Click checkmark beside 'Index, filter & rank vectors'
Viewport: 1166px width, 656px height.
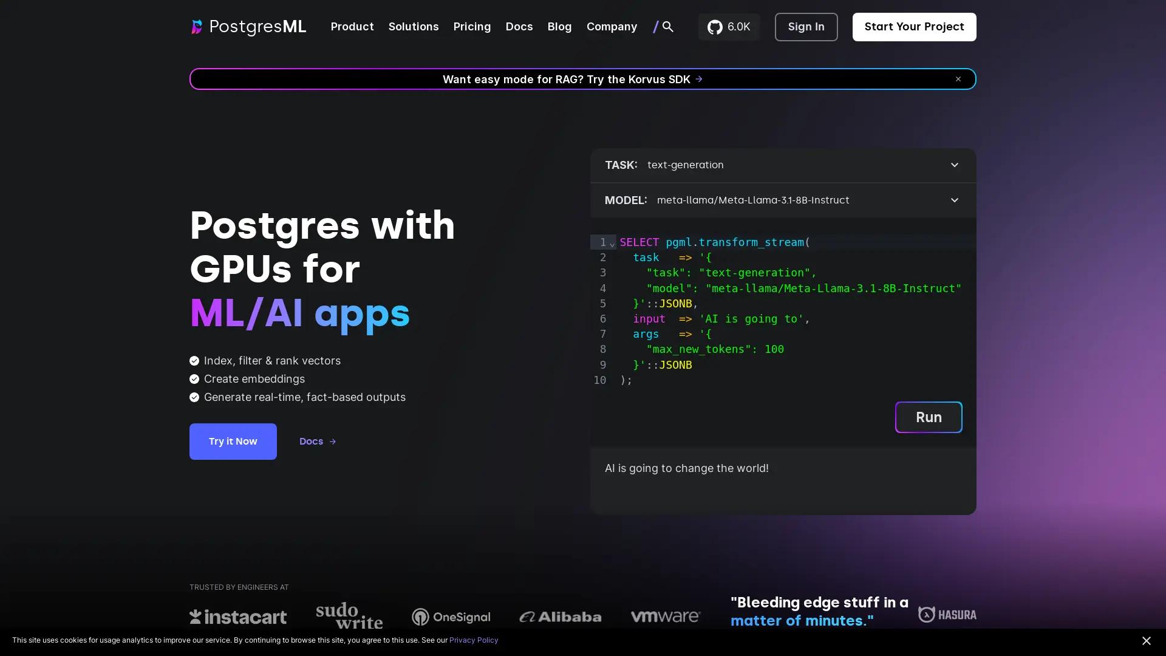194,360
